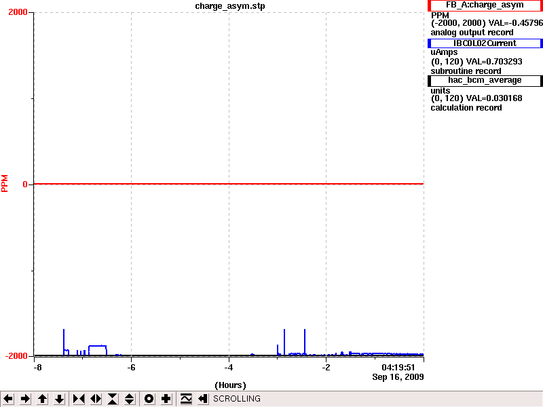This screenshot has width=543, height=407.
Task: Zoom in horizontally with inward-pointing triangles icon
Action: pos(79,399)
